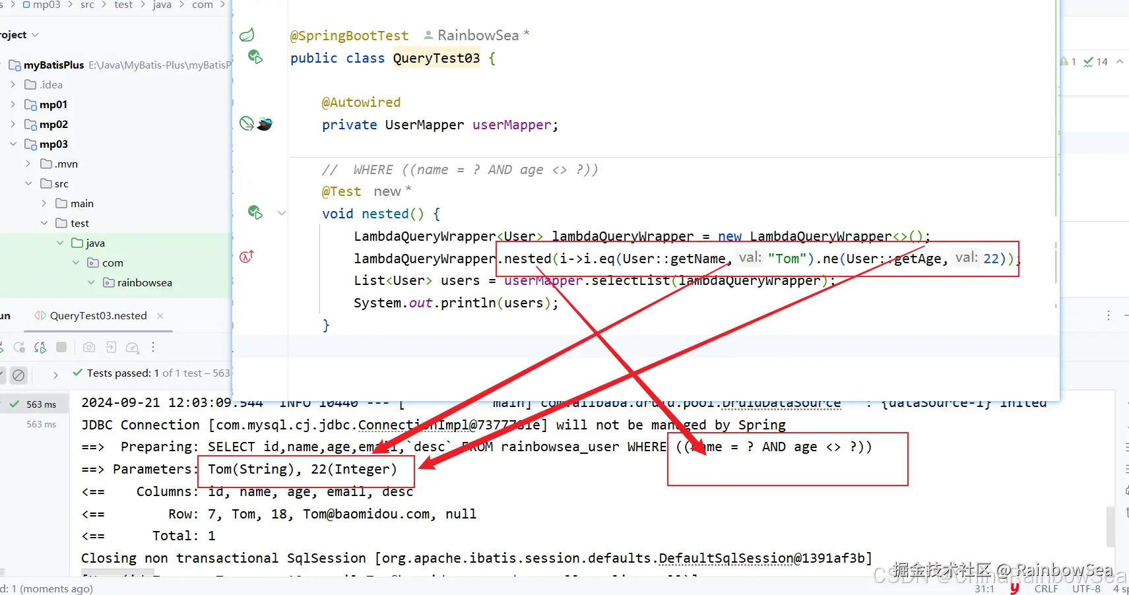Click the UTF-8 encoding in the status bar
This screenshot has width=1129, height=595.
[1086, 588]
